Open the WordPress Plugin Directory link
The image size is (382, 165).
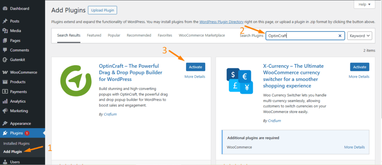222,22
